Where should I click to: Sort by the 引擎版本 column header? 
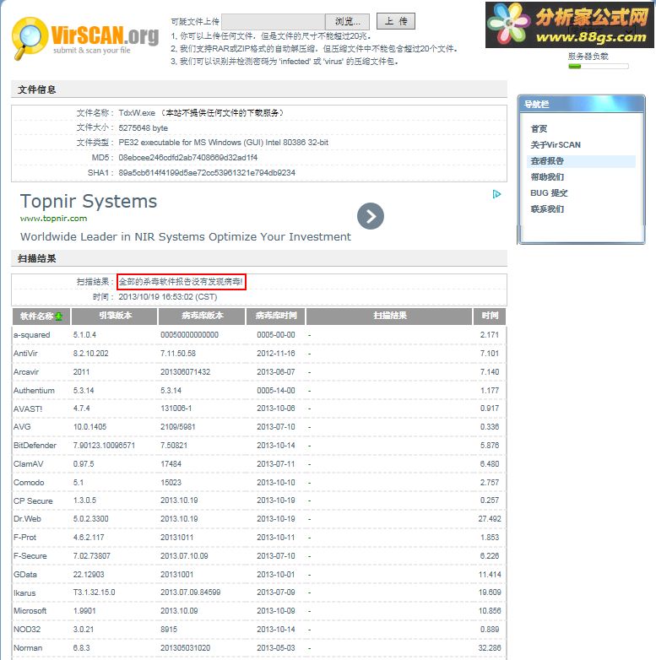coord(115,316)
